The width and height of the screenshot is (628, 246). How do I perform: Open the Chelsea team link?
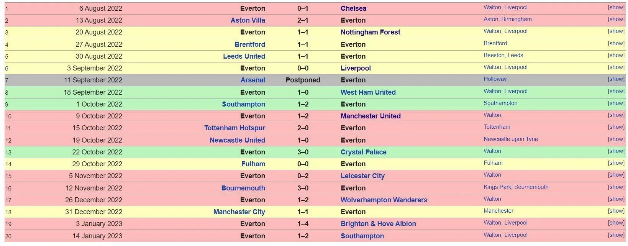pyautogui.click(x=353, y=8)
